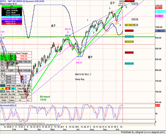Switch to the RSI(14,C) study tab
The height and width of the screenshot is (134, 166).
pyautogui.click(x=10, y=124)
